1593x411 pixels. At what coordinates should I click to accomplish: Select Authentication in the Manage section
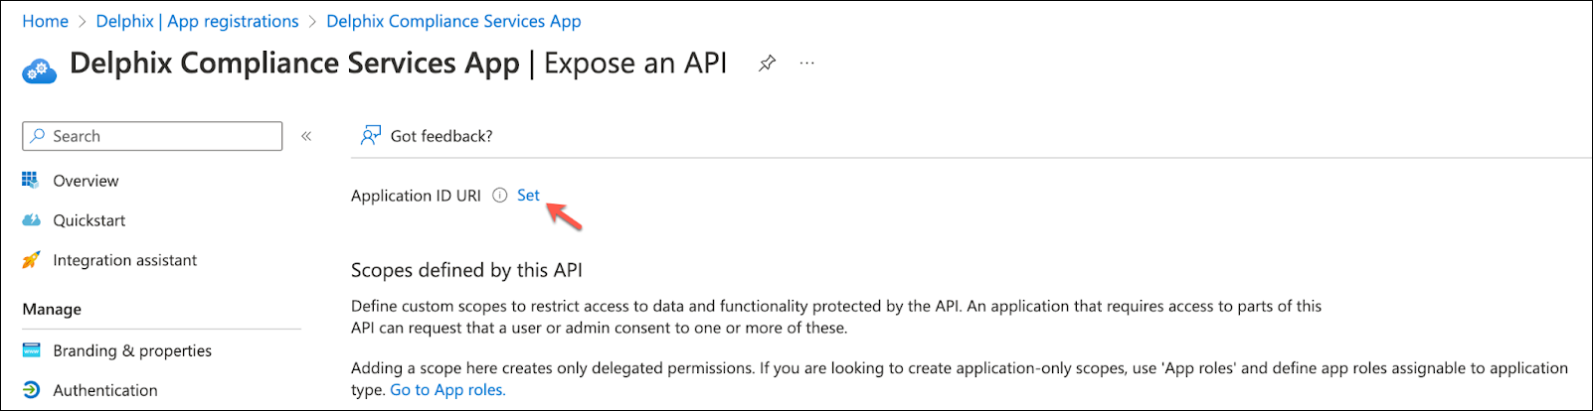coord(105,390)
